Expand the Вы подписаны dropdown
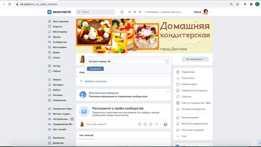261x147 pixels. 195,59
